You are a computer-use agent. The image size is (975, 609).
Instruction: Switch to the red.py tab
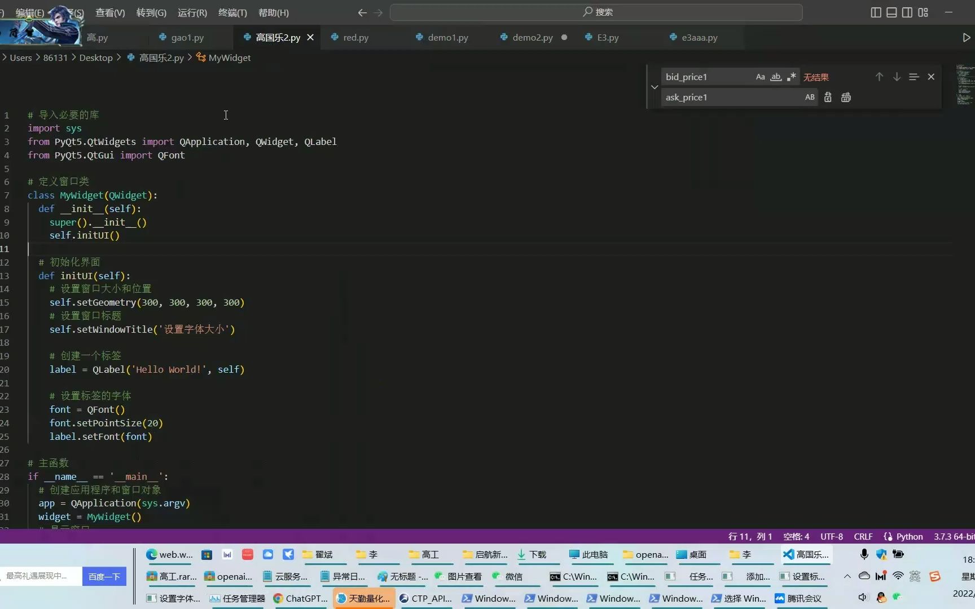point(355,37)
